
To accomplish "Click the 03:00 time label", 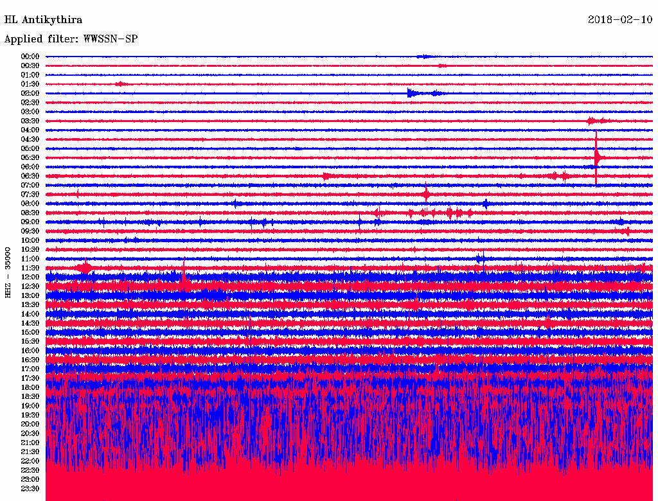I will click(30, 112).
